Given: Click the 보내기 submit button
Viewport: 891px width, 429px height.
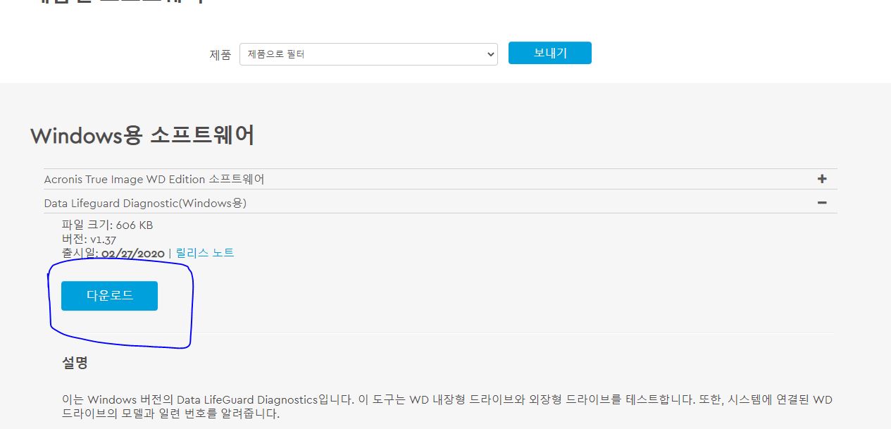Looking at the screenshot, I should 550,53.
